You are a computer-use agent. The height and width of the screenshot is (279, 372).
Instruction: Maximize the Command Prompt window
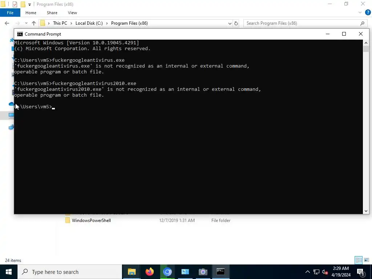pyautogui.click(x=344, y=34)
